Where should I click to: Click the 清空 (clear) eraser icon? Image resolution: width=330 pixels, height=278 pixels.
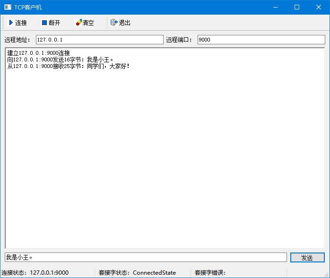pyautogui.click(x=78, y=23)
